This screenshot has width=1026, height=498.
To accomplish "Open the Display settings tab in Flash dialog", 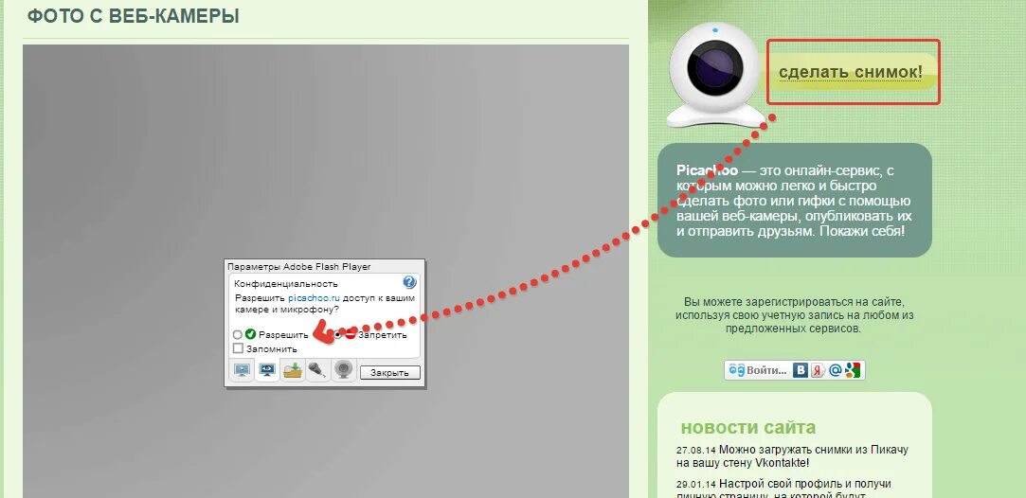I will (x=243, y=370).
